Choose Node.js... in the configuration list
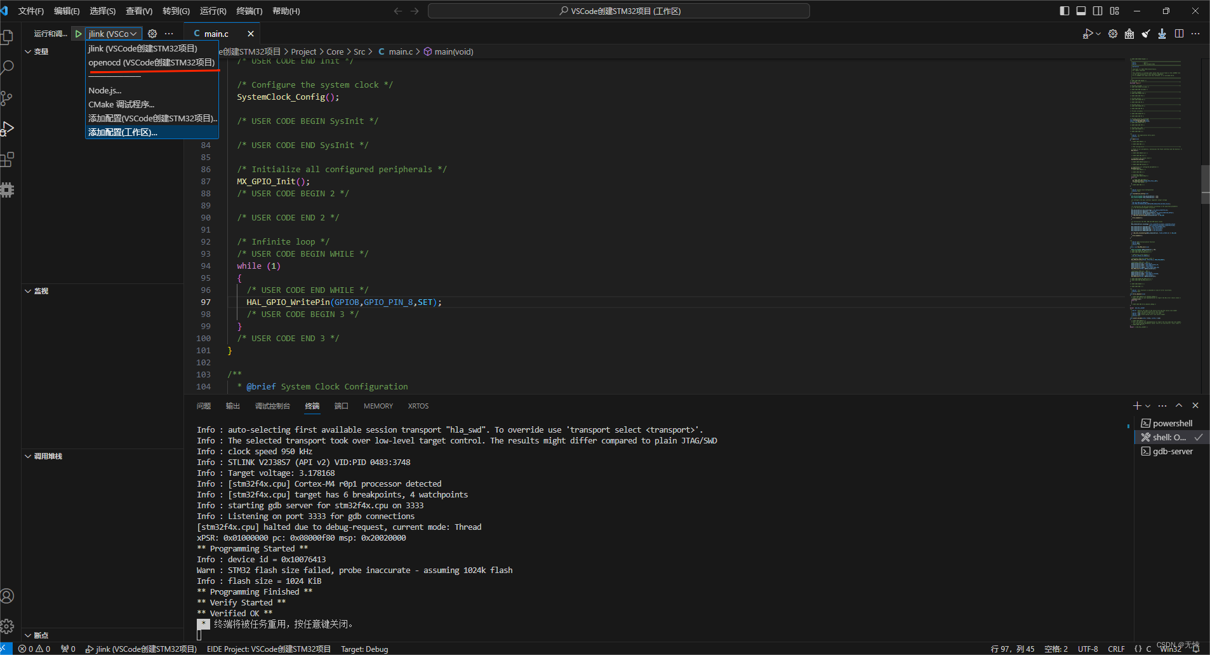 (152, 90)
